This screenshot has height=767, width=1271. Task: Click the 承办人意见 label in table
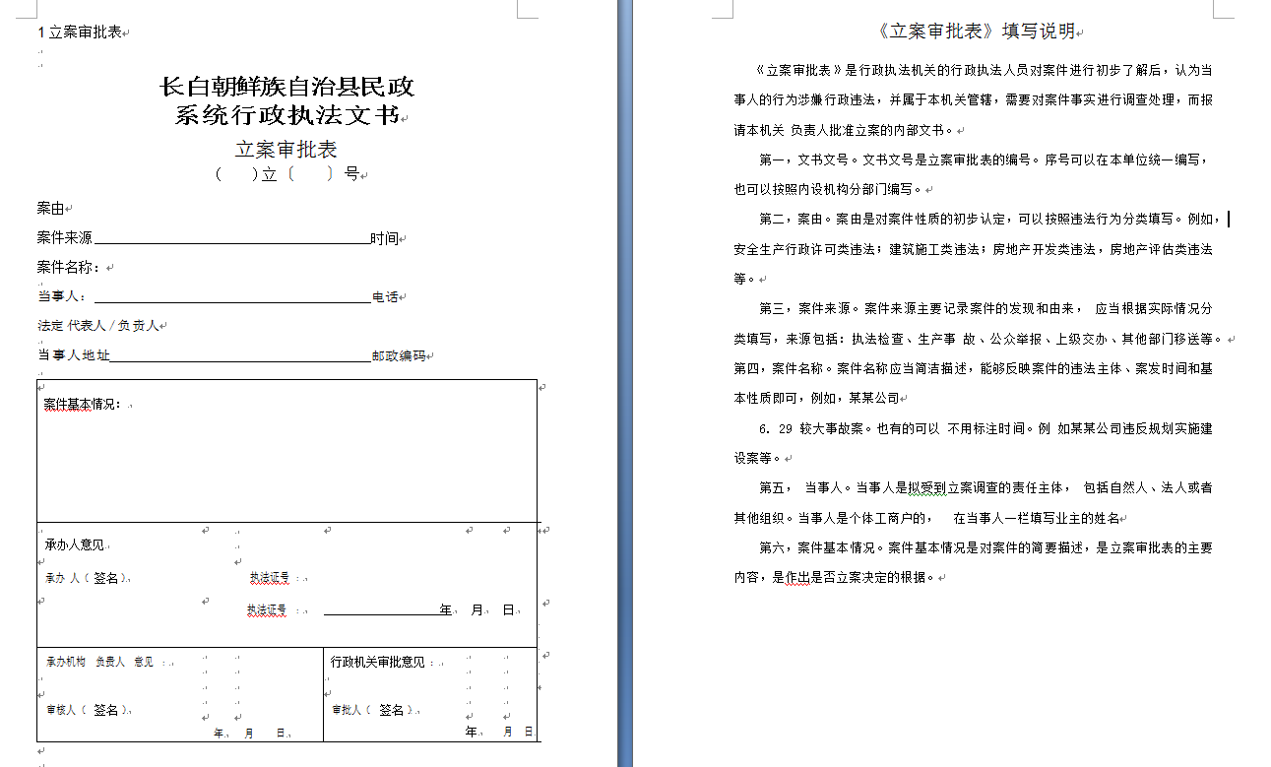[x=74, y=544]
